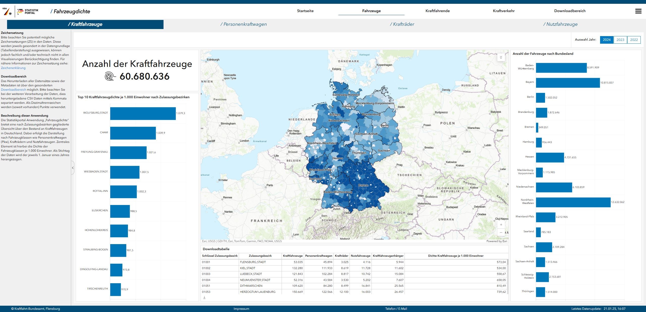646x312 pixels.
Task: Click the Statistik Portal logo
Action: [28, 11]
